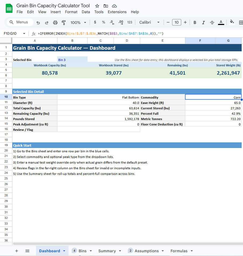Viewport: 243px width, 256px height.
Task: Add a new sheet with the plus button
Action: [x=17, y=251]
